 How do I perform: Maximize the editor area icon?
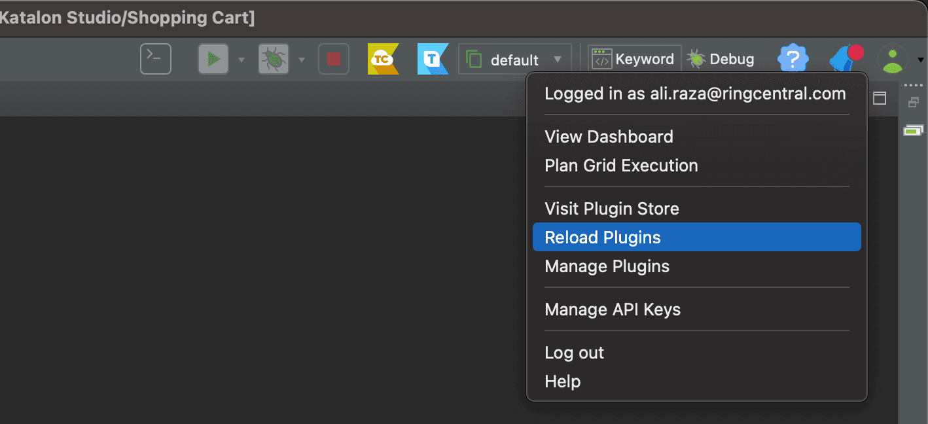[880, 98]
